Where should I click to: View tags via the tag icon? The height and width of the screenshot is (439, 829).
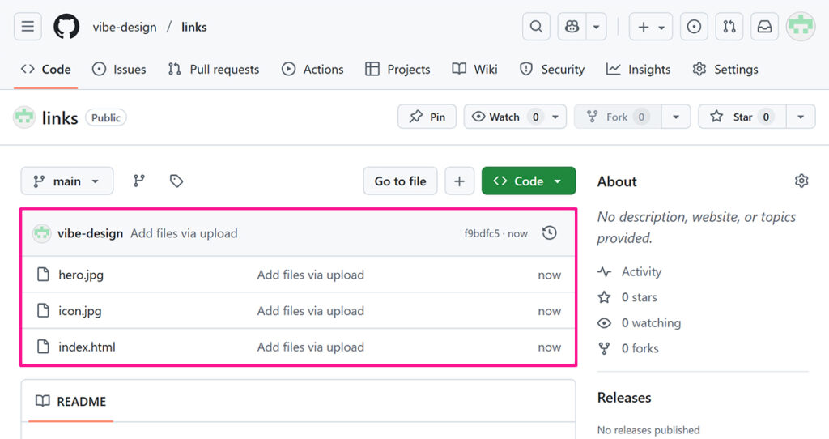pyautogui.click(x=176, y=181)
